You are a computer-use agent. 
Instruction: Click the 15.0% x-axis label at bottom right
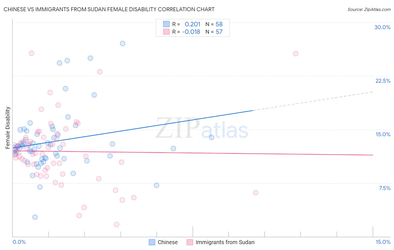click(x=383, y=242)
